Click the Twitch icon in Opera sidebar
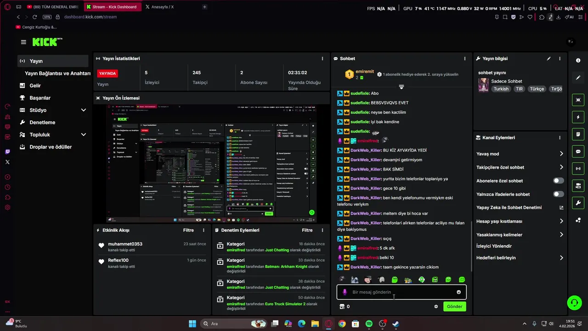The image size is (588, 331). 7,152
